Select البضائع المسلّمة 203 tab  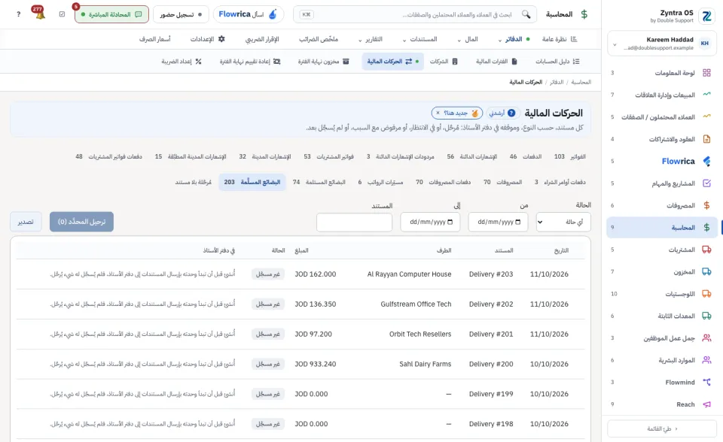point(252,182)
